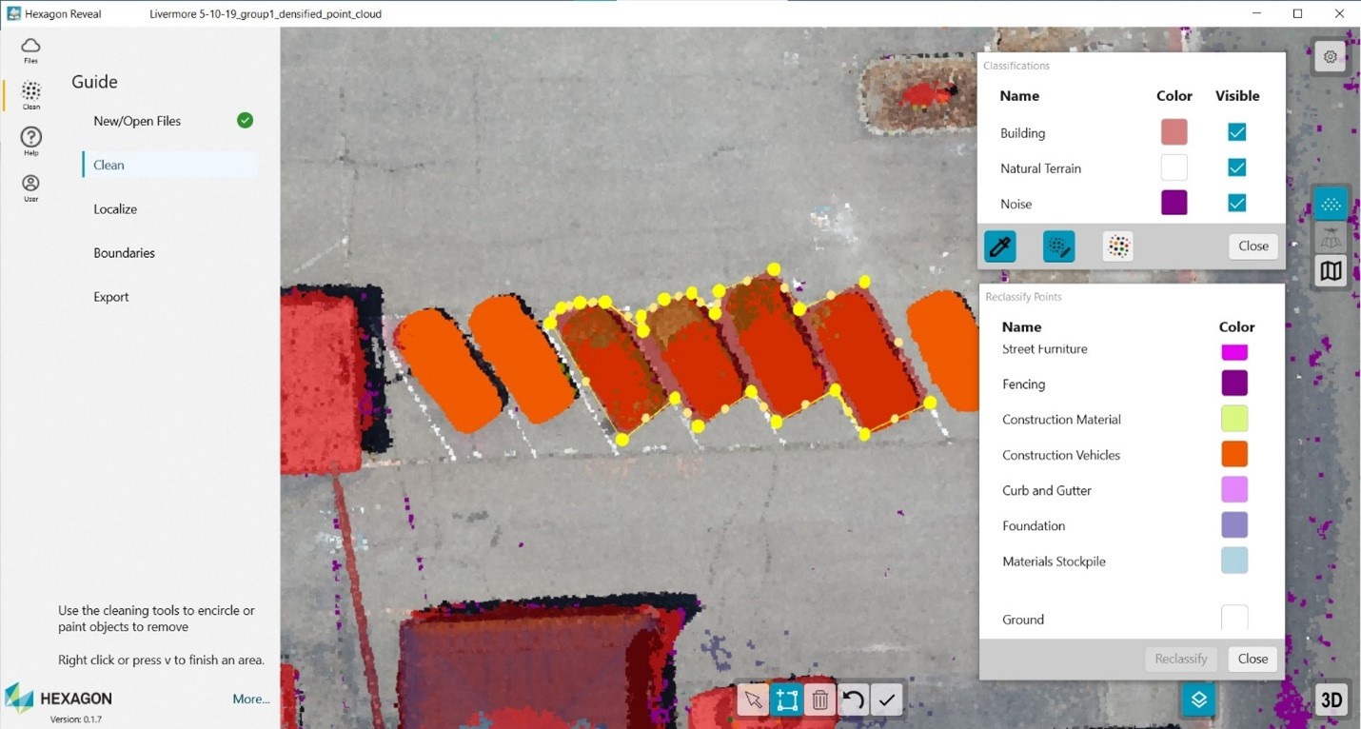Image resolution: width=1361 pixels, height=729 pixels.
Task: Uncheck Building visibility checkbox
Action: (1236, 132)
